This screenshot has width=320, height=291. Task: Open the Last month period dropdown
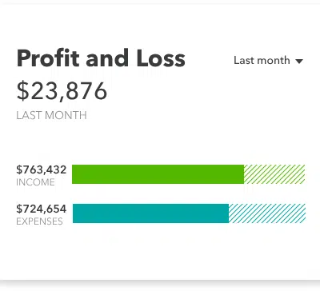pos(269,61)
